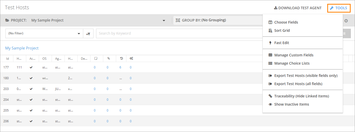The width and height of the screenshot is (355, 132).
Task: Click the clock icon beside Group By
Action: [x=346, y=21]
